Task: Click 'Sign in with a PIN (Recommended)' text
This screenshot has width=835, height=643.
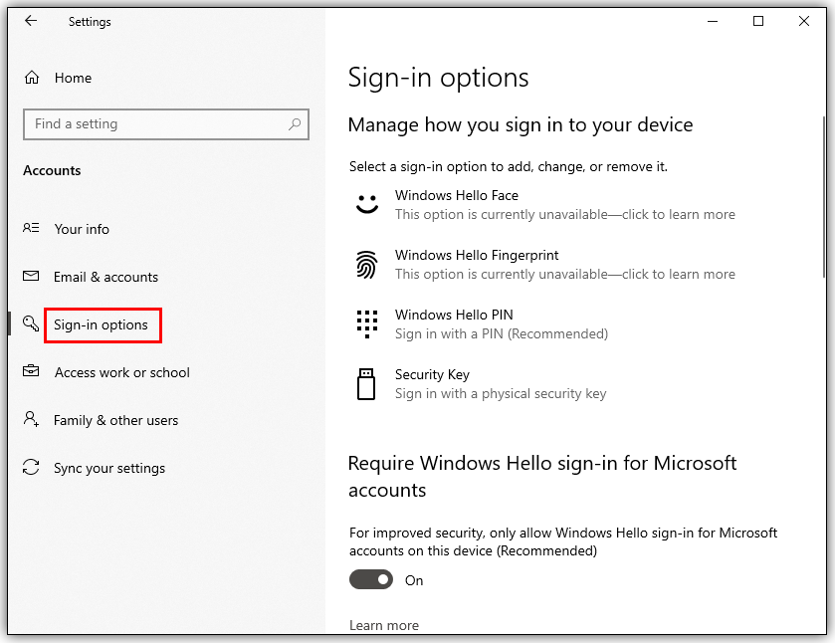Action: 502,334
